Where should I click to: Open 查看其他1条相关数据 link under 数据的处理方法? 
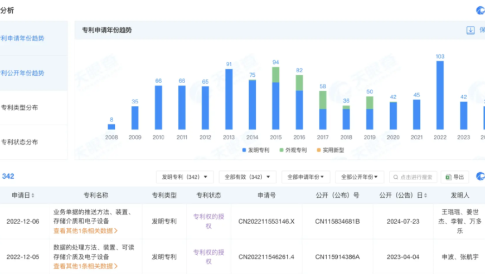tap(85, 266)
